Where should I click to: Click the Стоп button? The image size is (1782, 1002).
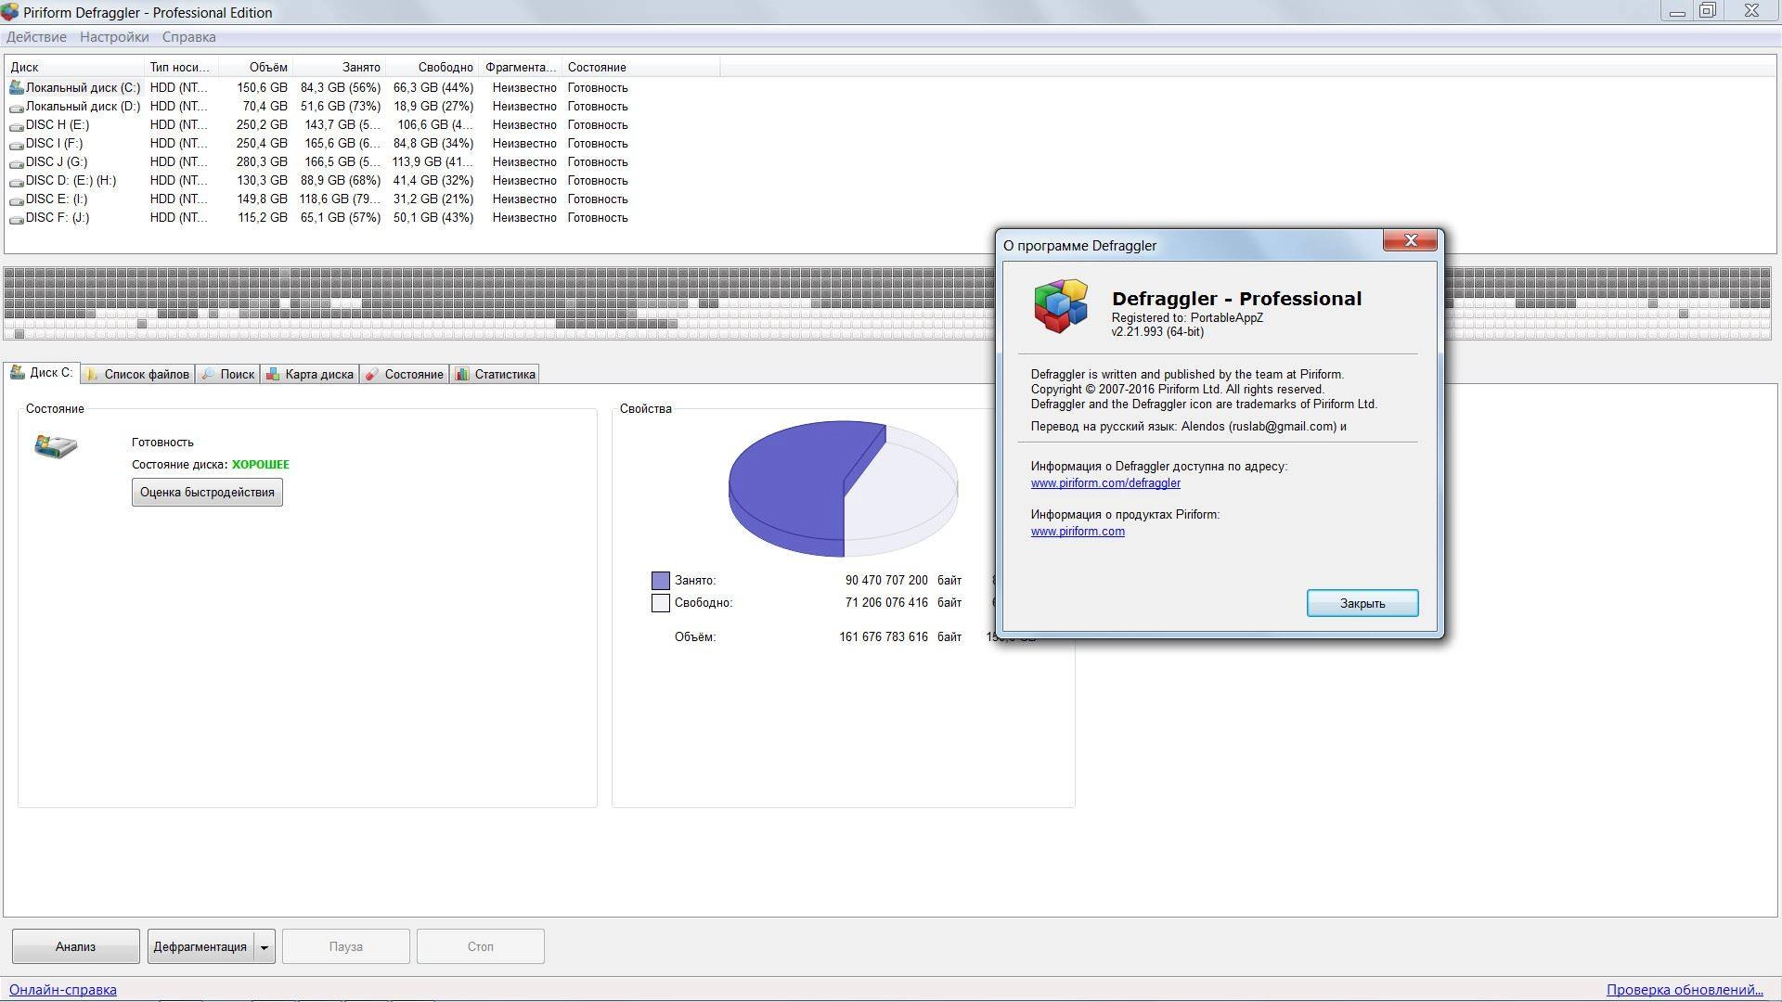pos(480,946)
